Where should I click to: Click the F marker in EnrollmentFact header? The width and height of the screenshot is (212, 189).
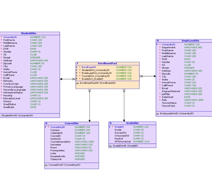pyautogui.click(x=78, y=64)
